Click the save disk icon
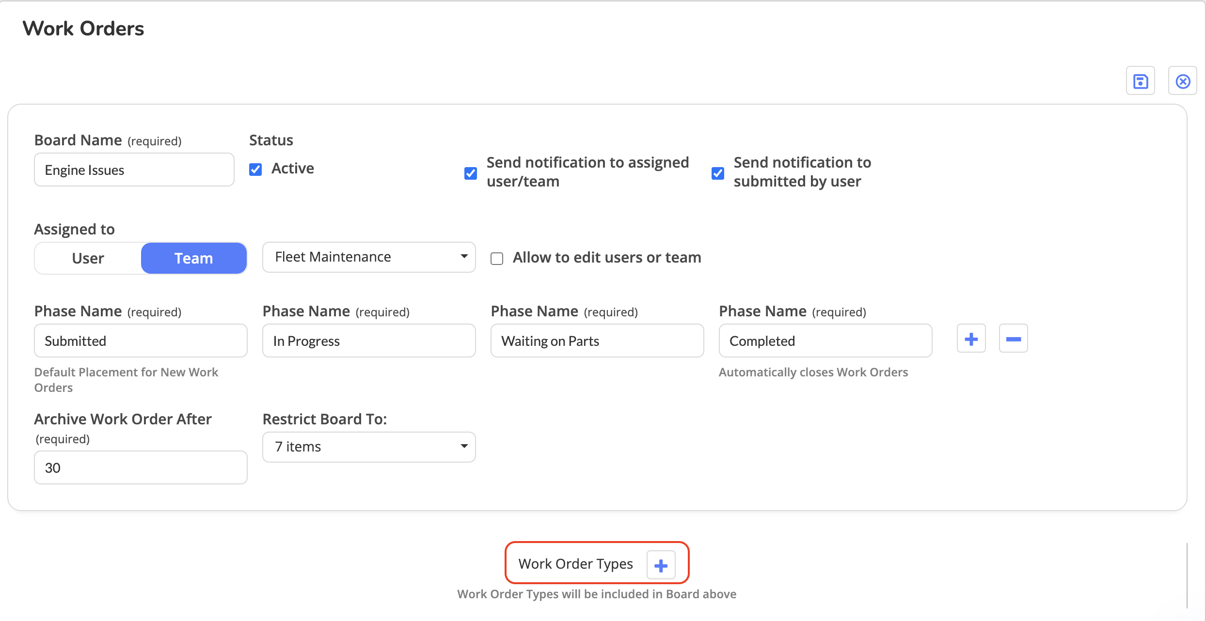This screenshot has width=1206, height=621. coord(1140,81)
